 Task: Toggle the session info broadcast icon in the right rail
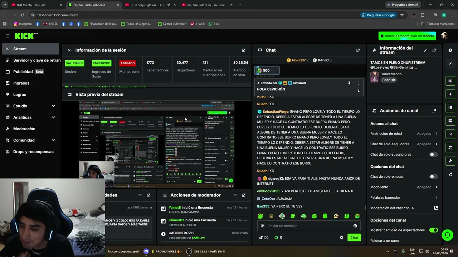point(450,134)
